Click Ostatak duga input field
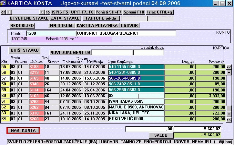 pos(148,53)
